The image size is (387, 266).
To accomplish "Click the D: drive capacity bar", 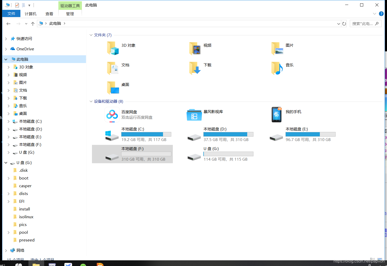I will (228, 134).
